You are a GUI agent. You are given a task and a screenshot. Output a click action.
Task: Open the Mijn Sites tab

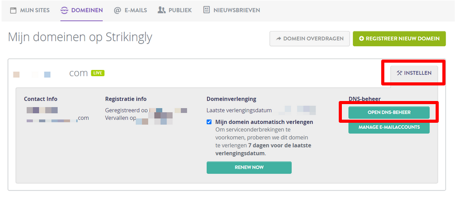(x=30, y=10)
